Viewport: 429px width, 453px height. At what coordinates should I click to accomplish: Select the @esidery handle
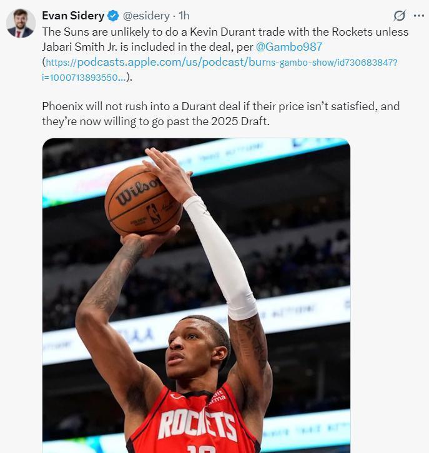point(146,16)
